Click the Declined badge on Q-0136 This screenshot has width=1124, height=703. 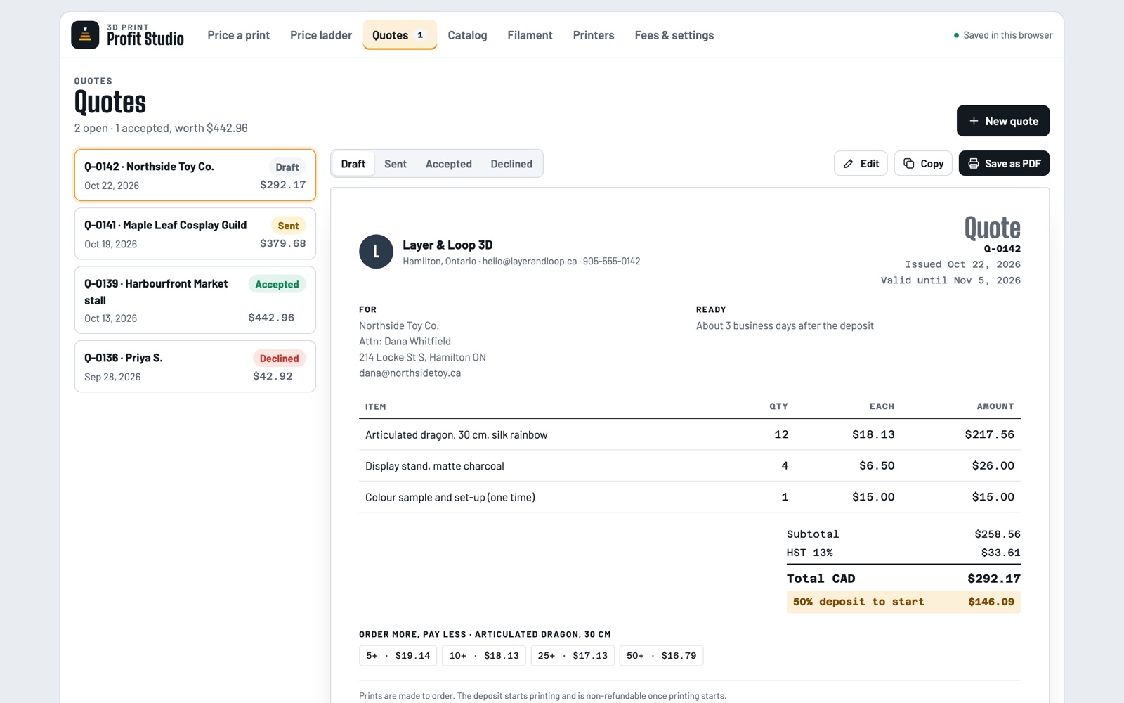tap(279, 359)
